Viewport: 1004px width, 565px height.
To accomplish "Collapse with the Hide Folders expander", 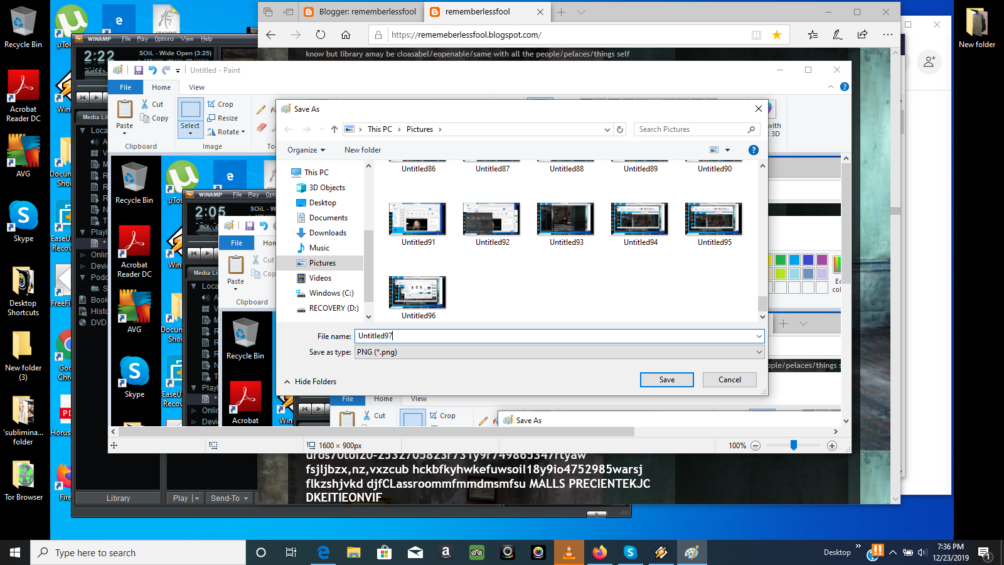I will [x=311, y=382].
